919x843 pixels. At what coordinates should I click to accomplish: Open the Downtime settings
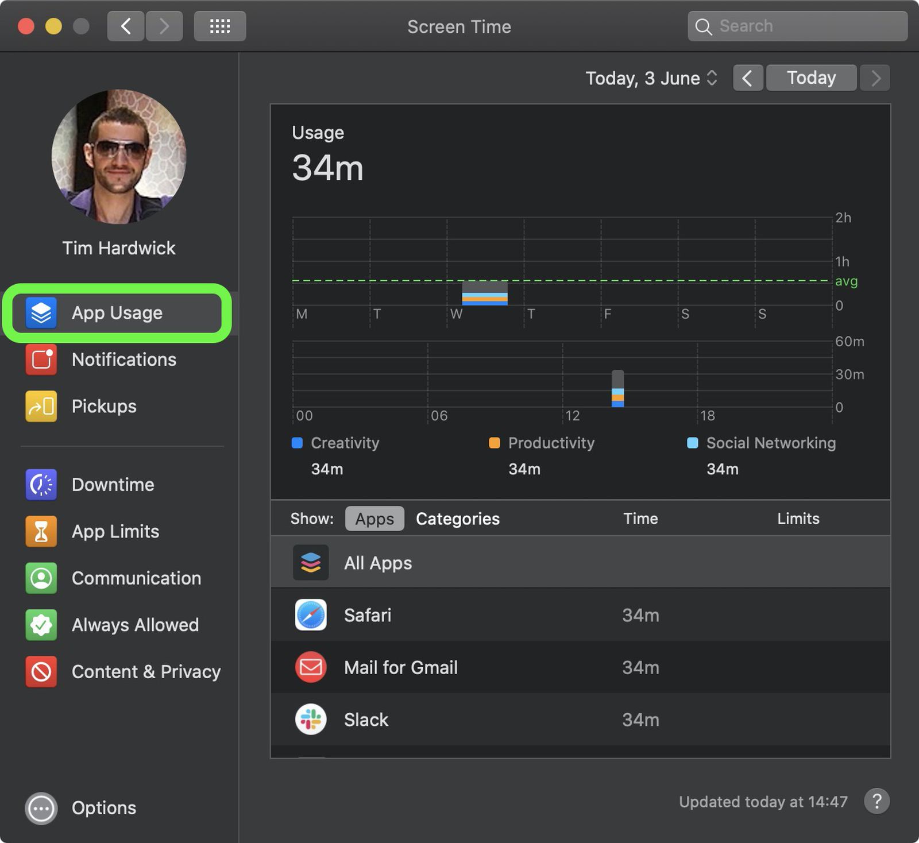(x=113, y=485)
